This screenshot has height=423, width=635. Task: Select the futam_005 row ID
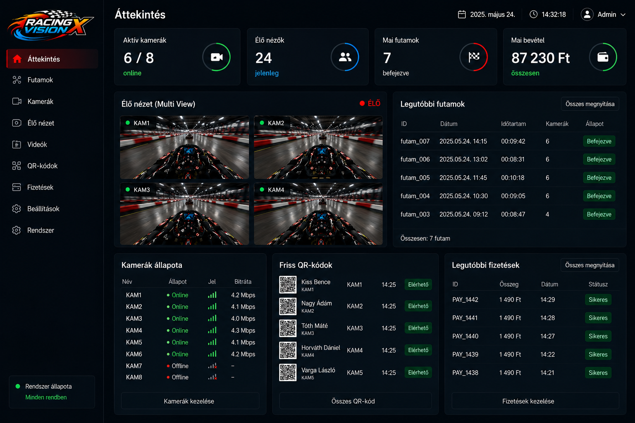click(415, 178)
